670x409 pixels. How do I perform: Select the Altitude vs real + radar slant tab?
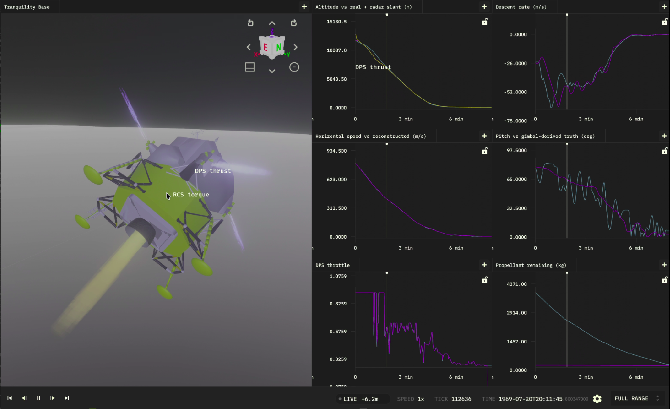[x=364, y=7]
